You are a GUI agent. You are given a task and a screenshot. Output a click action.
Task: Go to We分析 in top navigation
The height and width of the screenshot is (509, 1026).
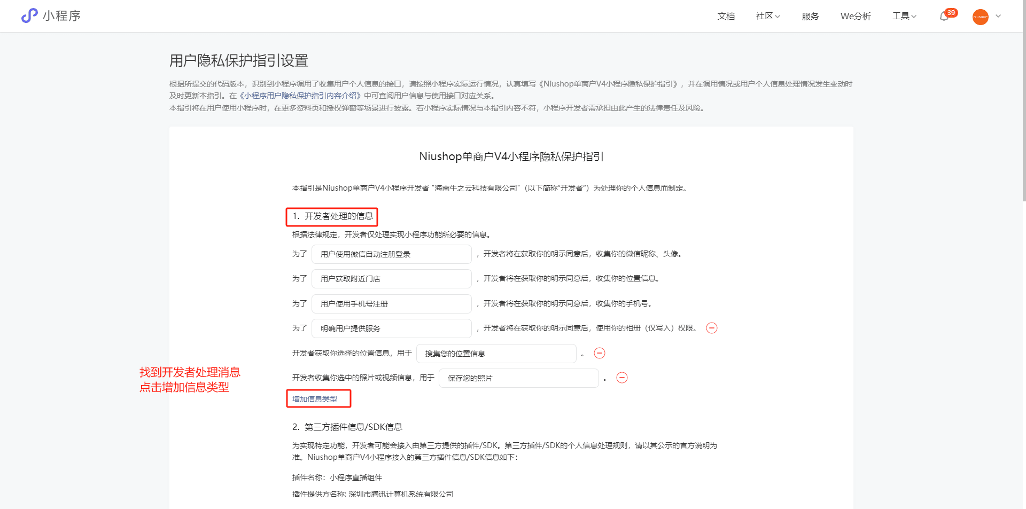point(856,16)
